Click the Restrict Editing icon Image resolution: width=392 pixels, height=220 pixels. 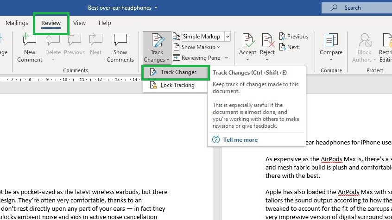point(387,40)
